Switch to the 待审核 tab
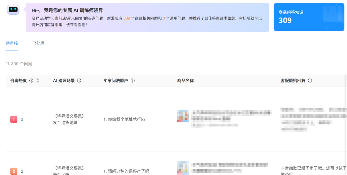This screenshot has height=175, width=347. [12, 43]
